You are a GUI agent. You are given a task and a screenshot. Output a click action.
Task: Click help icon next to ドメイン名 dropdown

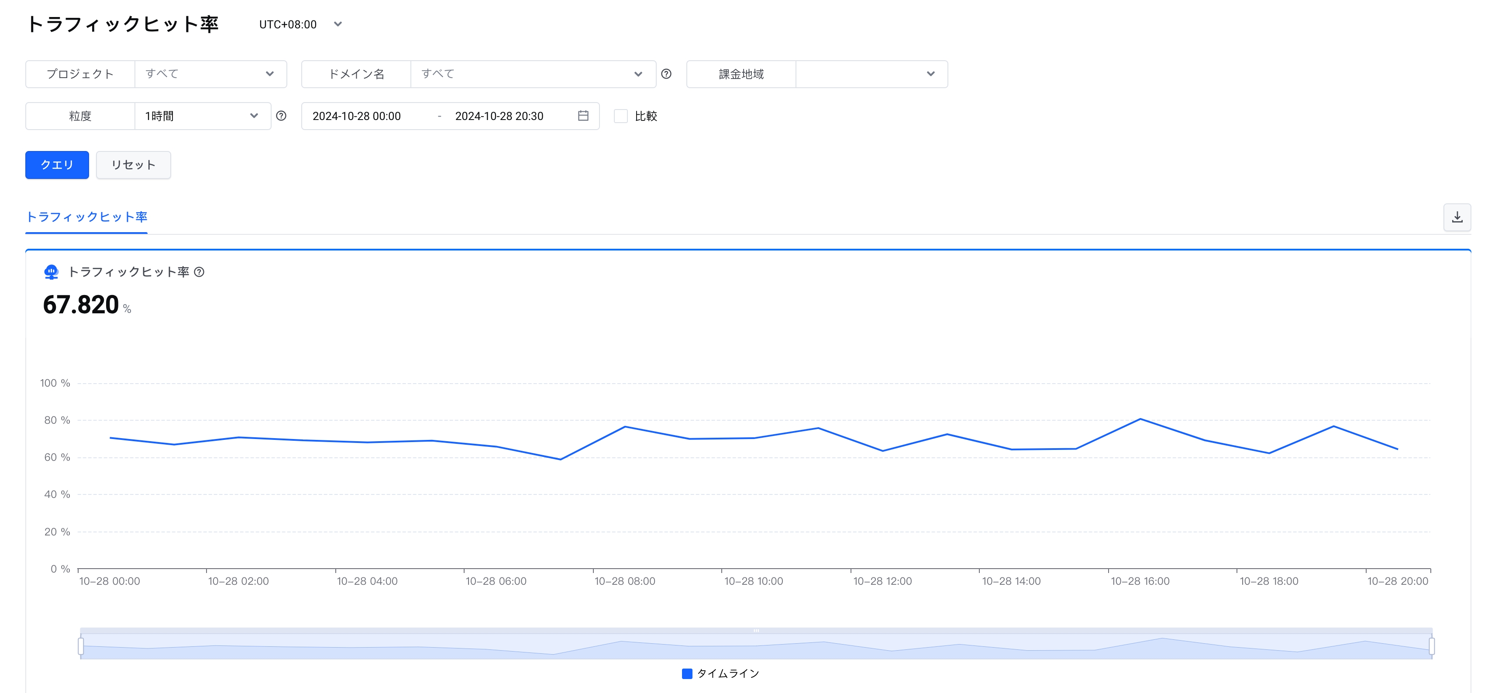666,74
